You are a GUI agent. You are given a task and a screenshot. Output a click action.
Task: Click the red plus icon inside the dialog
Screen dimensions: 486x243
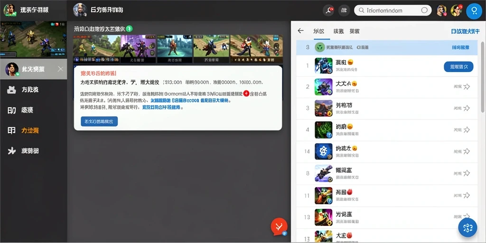tap(246, 93)
